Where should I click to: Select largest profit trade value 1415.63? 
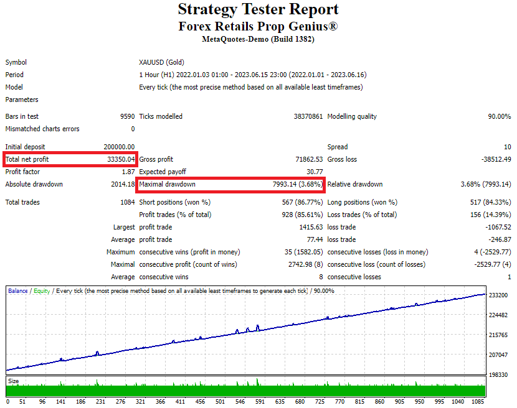[311, 227]
